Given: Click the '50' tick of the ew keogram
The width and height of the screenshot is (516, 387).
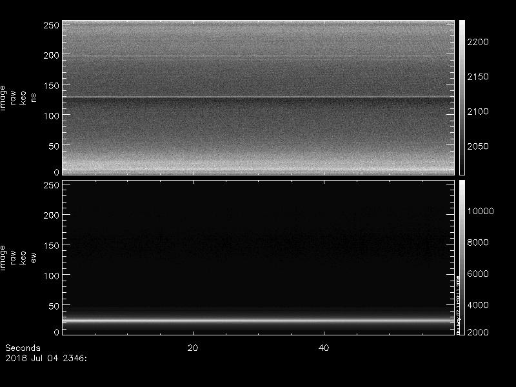Looking at the screenshot, I should [54, 306].
